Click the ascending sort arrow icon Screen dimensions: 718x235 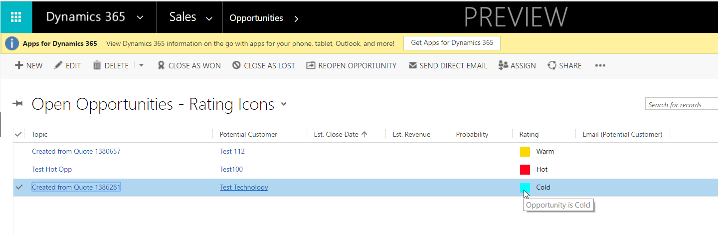364,134
